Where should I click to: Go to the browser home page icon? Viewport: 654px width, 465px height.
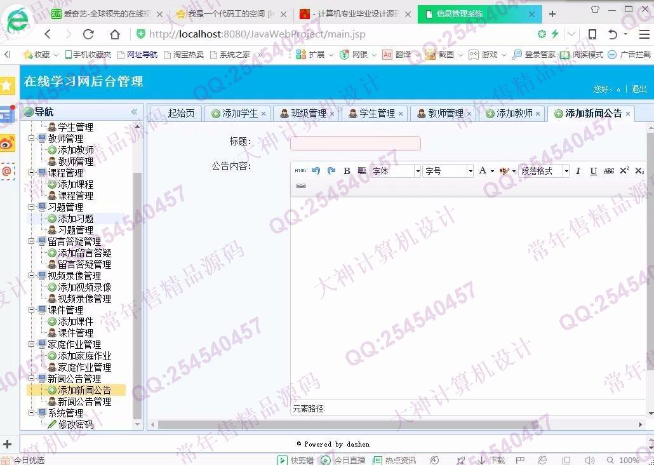(115, 34)
